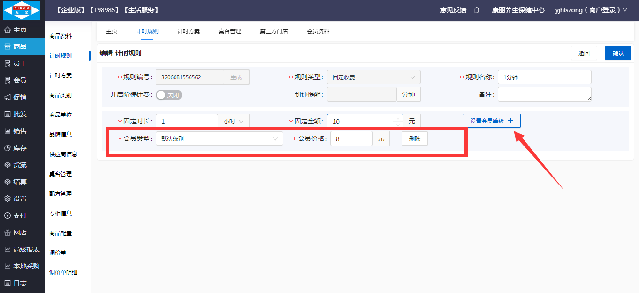
Task: Click the 意见反馈 link
Action: pos(453,10)
